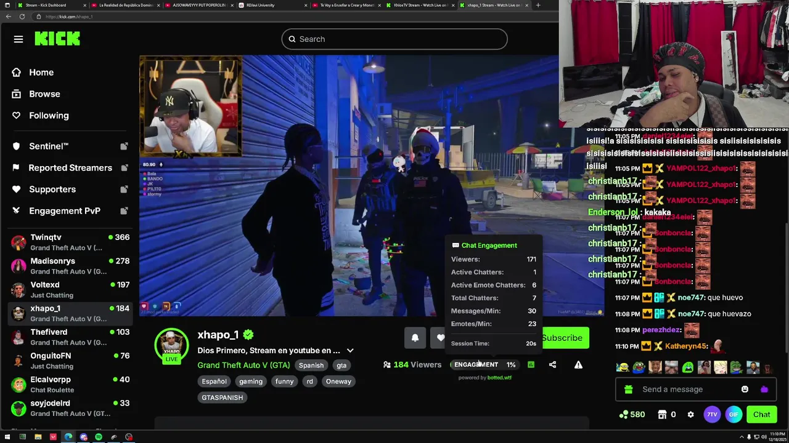
Task: Open Windows Start menu
Action: tap(7, 437)
